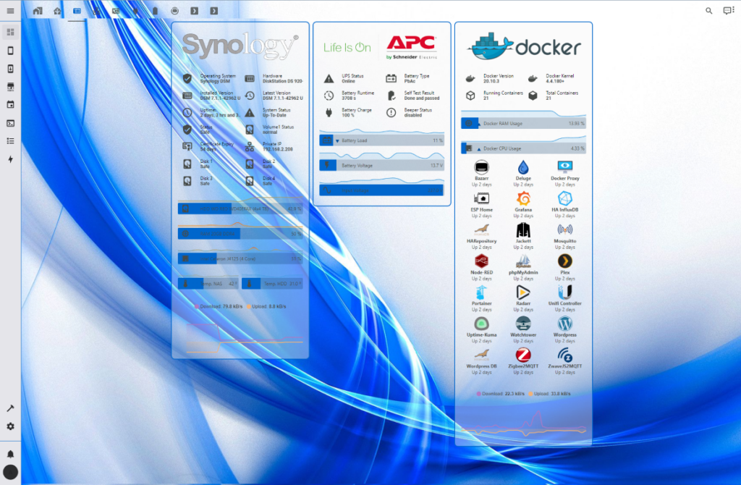Image resolution: width=741 pixels, height=485 pixels.
Task: Switch to the round circle-icon view tab
Action: click(x=175, y=11)
